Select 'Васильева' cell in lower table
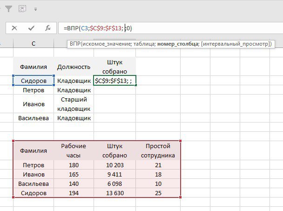283x211 pixels. (x=34, y=184)
